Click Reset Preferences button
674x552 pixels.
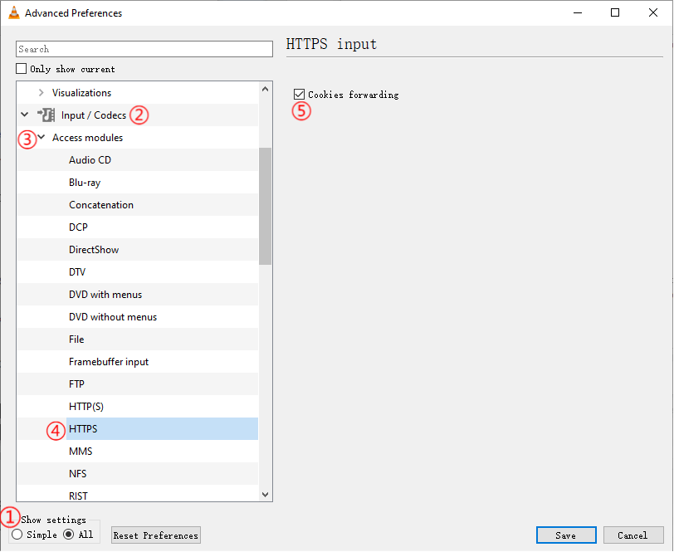[x=156, y=535]
